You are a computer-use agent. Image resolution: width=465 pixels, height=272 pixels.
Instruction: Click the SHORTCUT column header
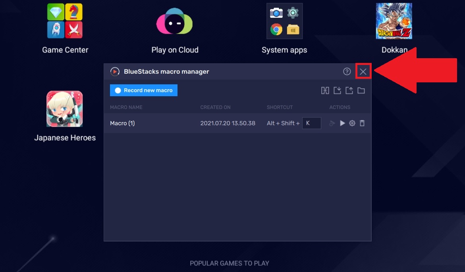[x=280, y=107]
